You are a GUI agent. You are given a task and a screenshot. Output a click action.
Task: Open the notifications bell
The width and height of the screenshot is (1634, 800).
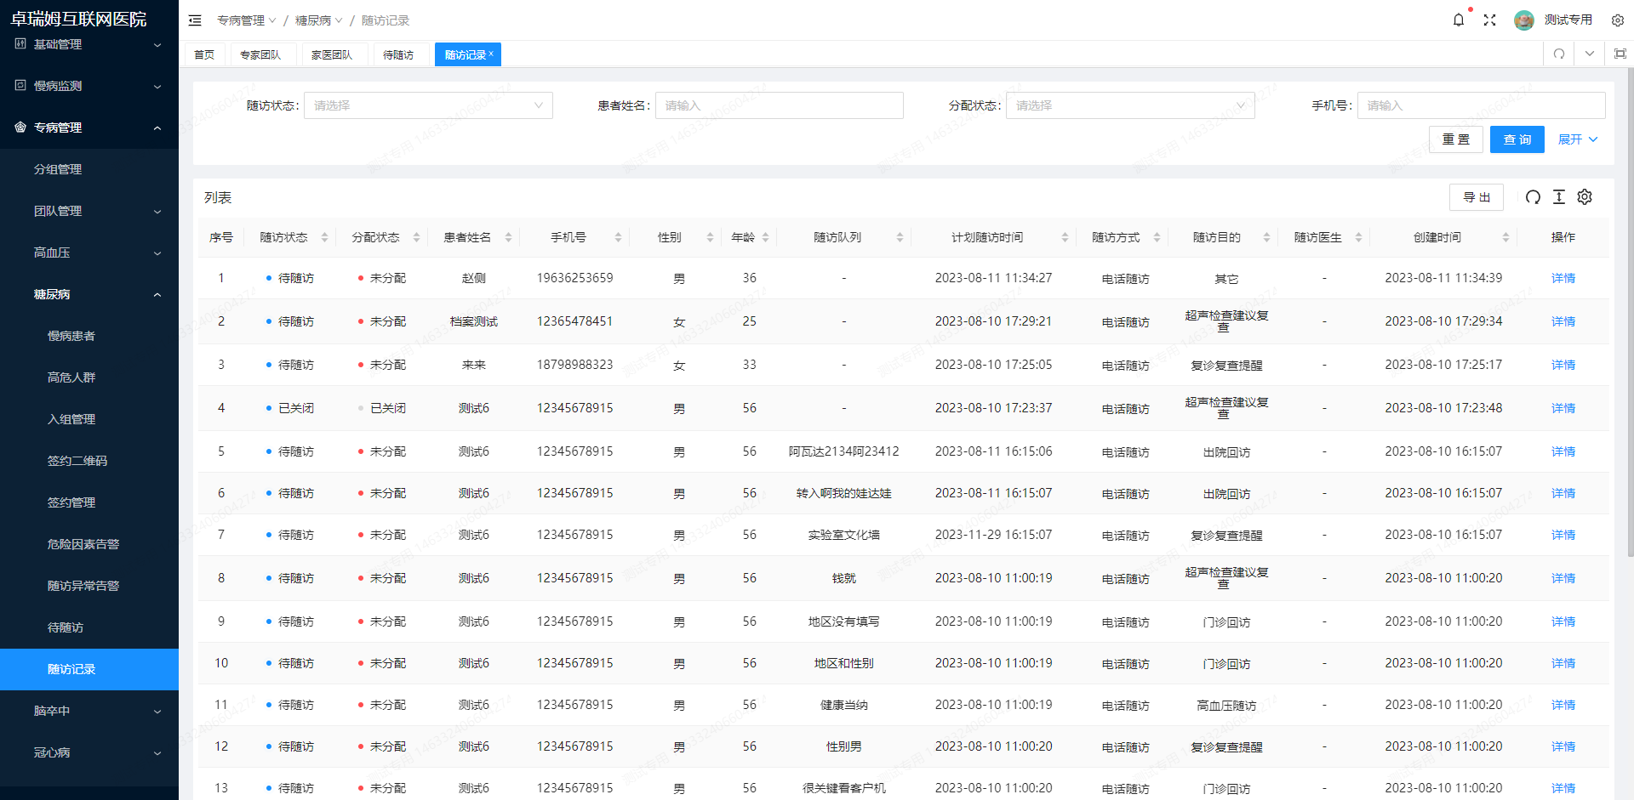click(1459, 20)
